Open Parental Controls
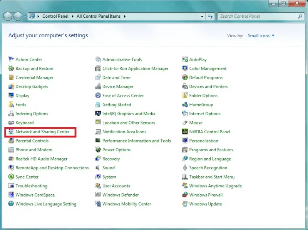 point(32,141)
